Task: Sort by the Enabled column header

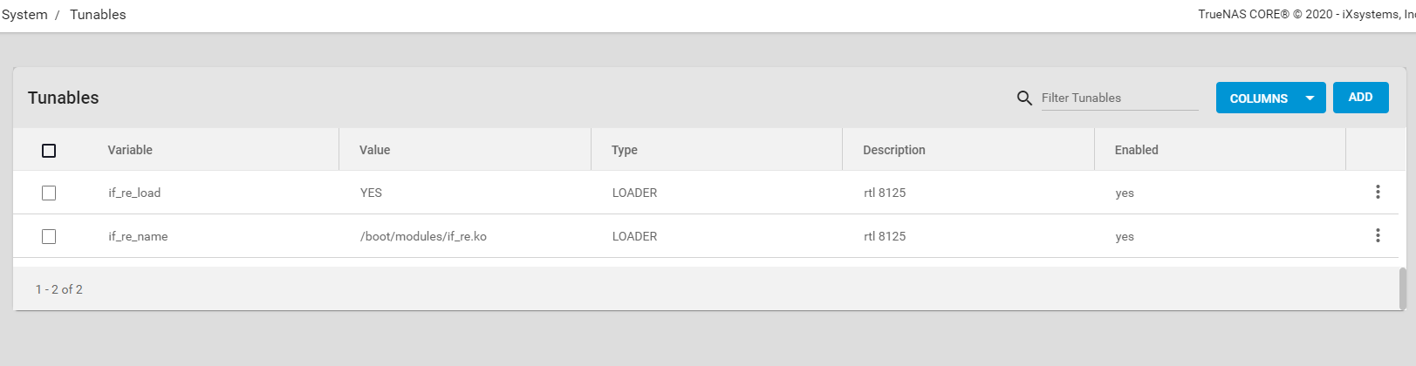Action: [1136, 150]
